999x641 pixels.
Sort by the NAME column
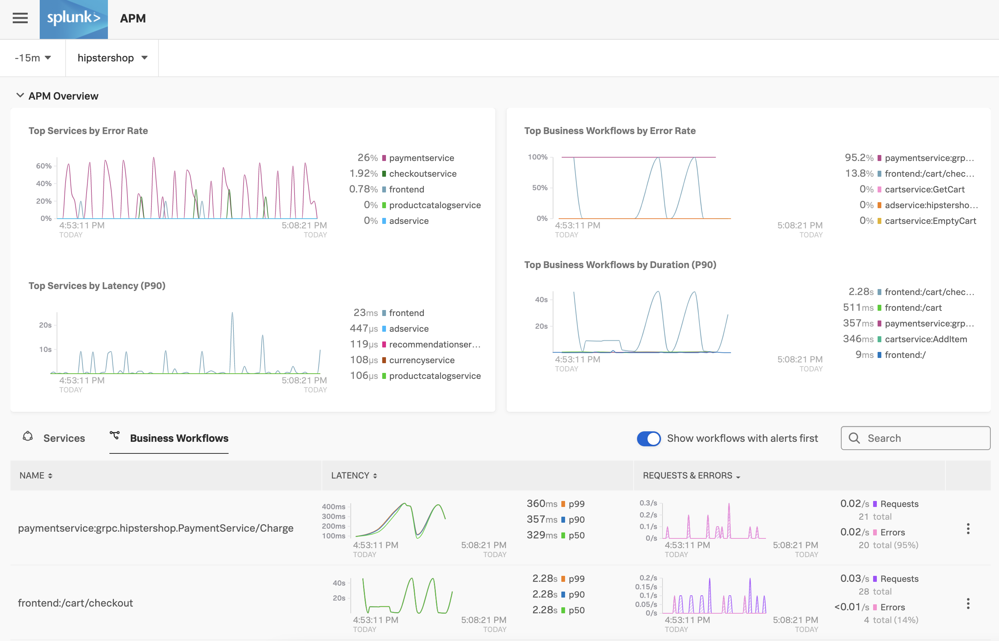(36, 476)
